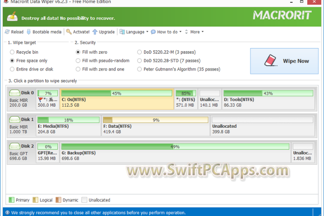The width and height of the screenshot is (324, 216).
Task: Click the More double-arrow icon
Action: pyautogui.click(x=186, y=32)
